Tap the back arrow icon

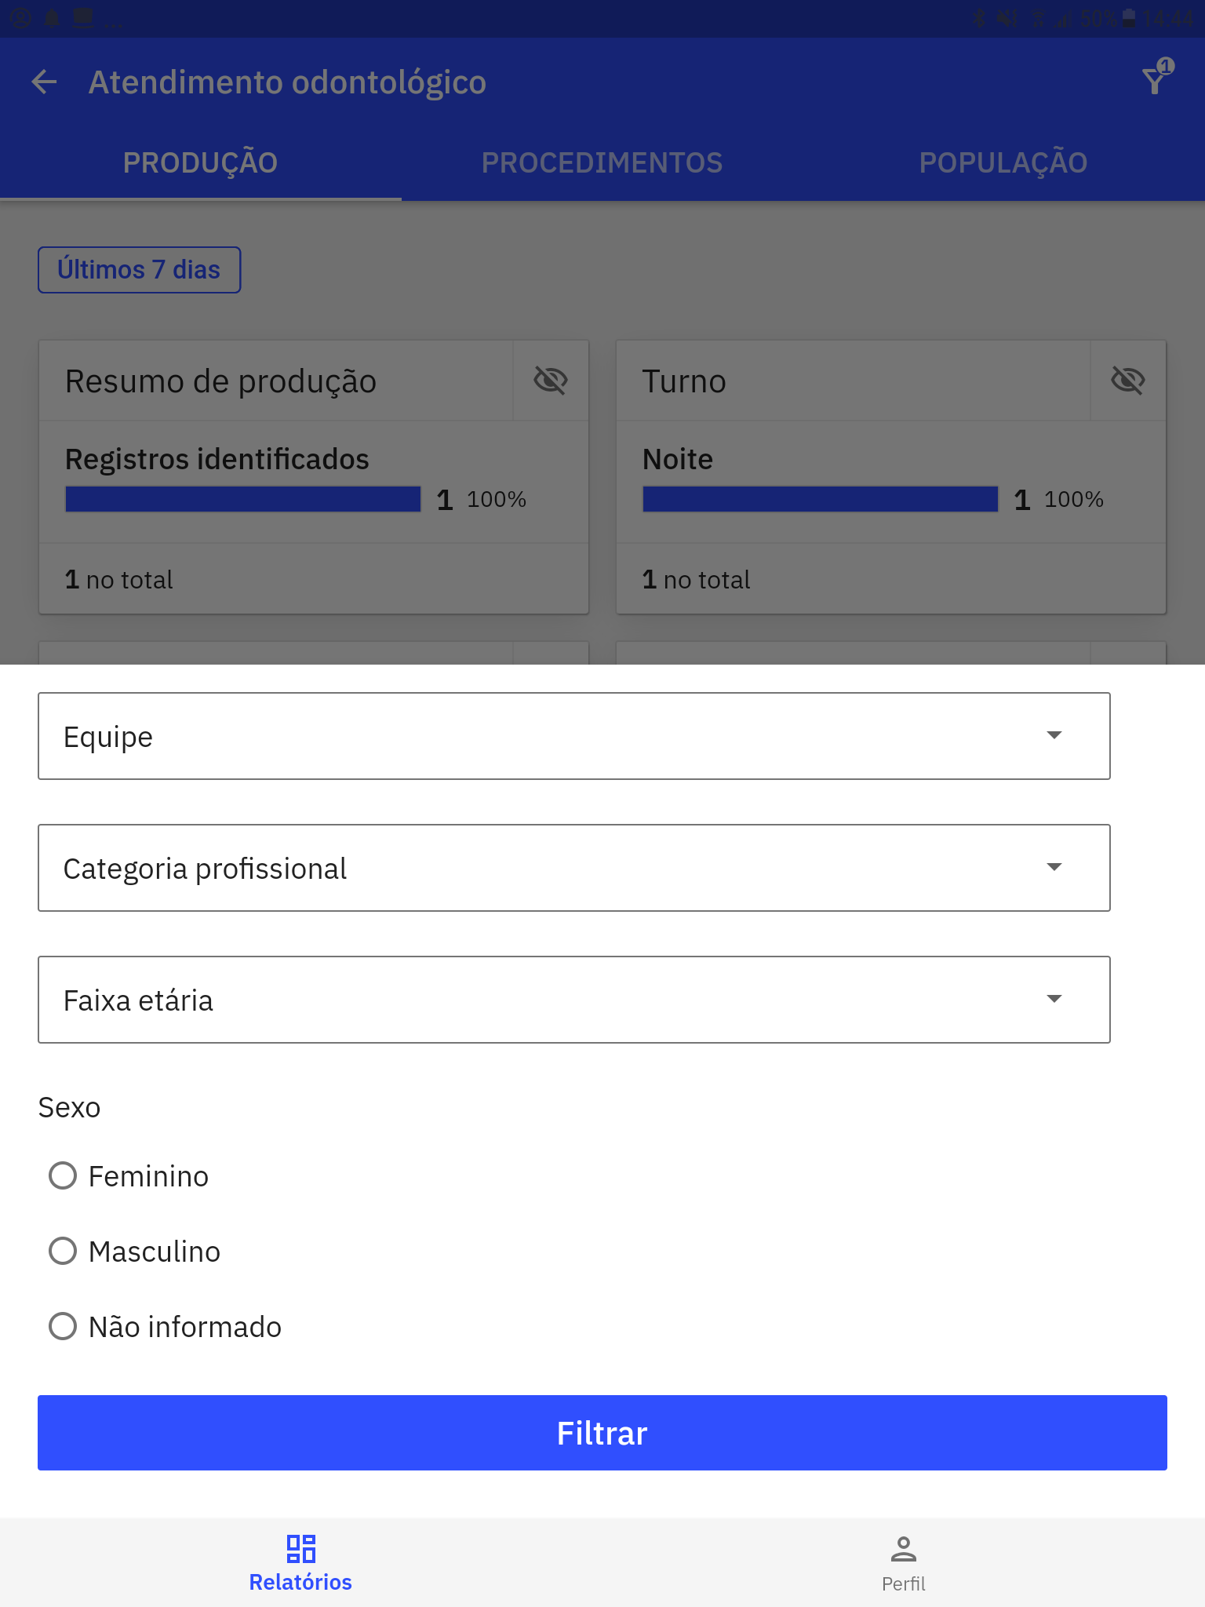45,82
